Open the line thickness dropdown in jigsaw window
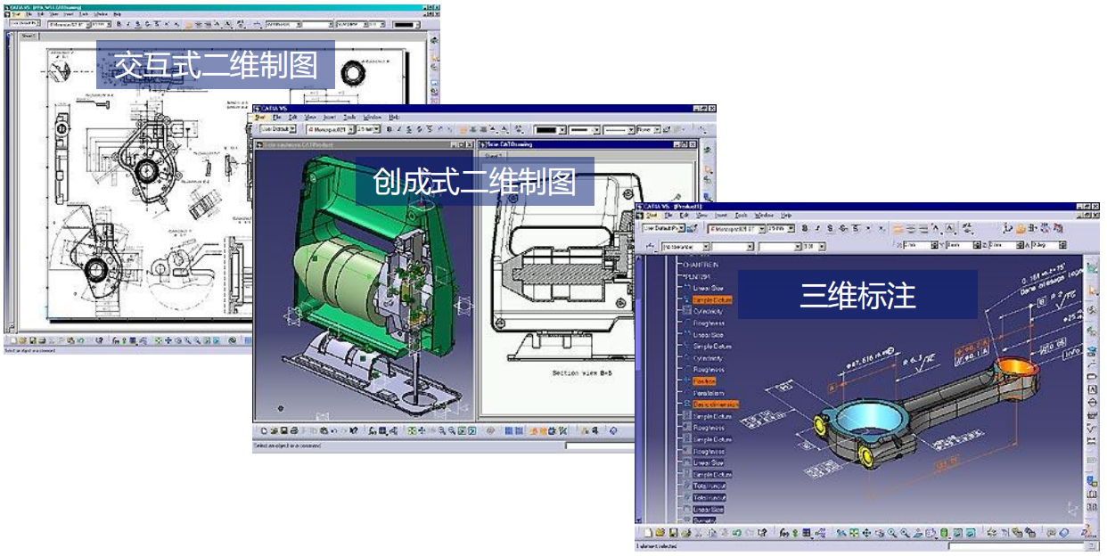Screen dimensions: 1107x556 pyautogui.click(x=585, y=130)
